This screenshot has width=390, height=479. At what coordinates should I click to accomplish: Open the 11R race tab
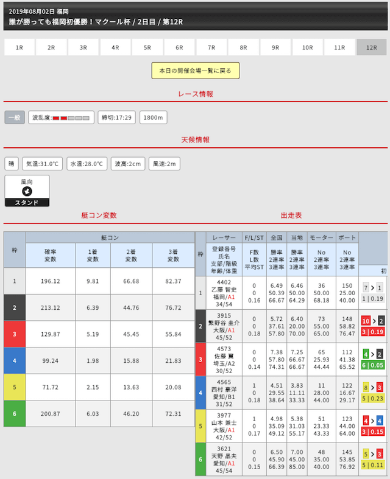coord(339,47)
